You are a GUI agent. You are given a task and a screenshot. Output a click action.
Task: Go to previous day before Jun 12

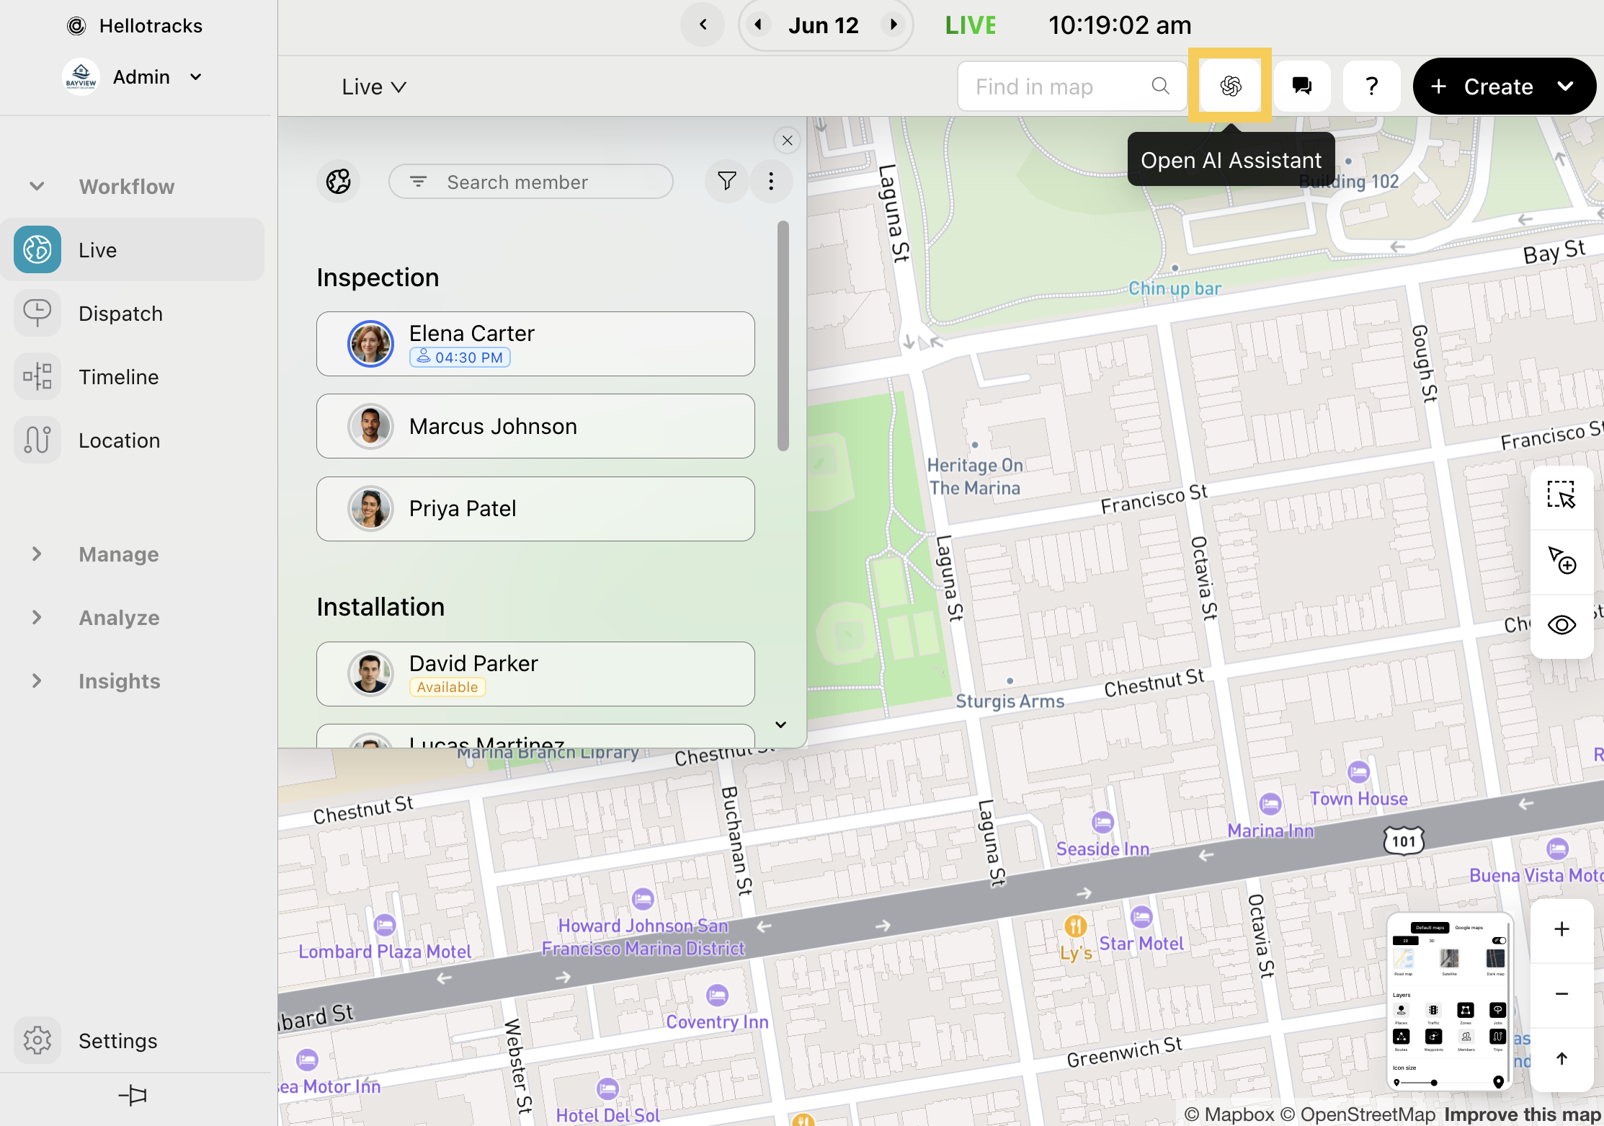758,25
